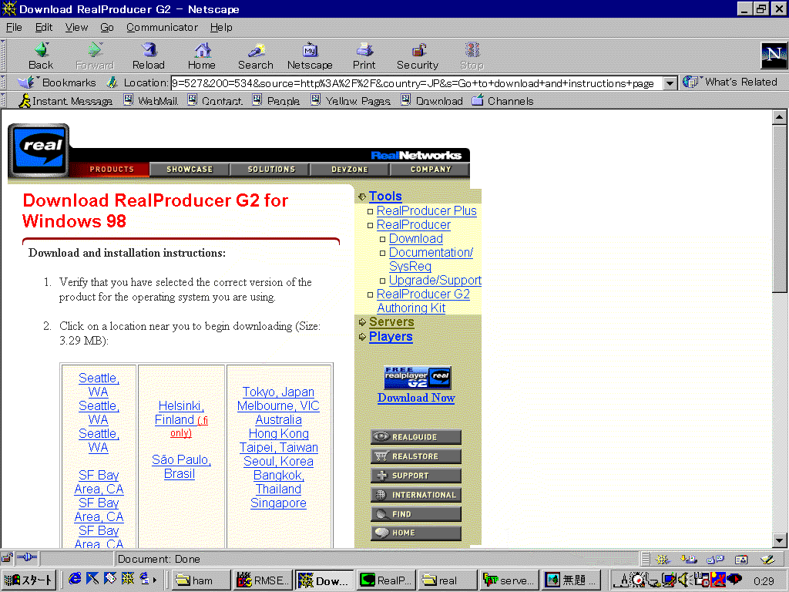Open Composer from component bar
Viewport: 789px width, 592px height.
(767, 559)
